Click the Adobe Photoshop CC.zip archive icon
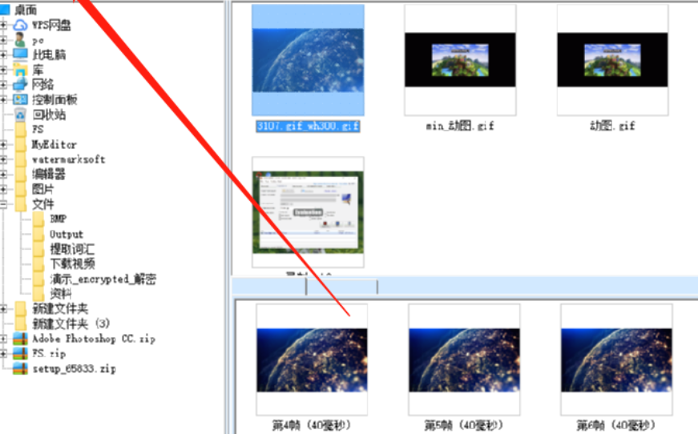The image size is (698, 434). click(20, 339)
